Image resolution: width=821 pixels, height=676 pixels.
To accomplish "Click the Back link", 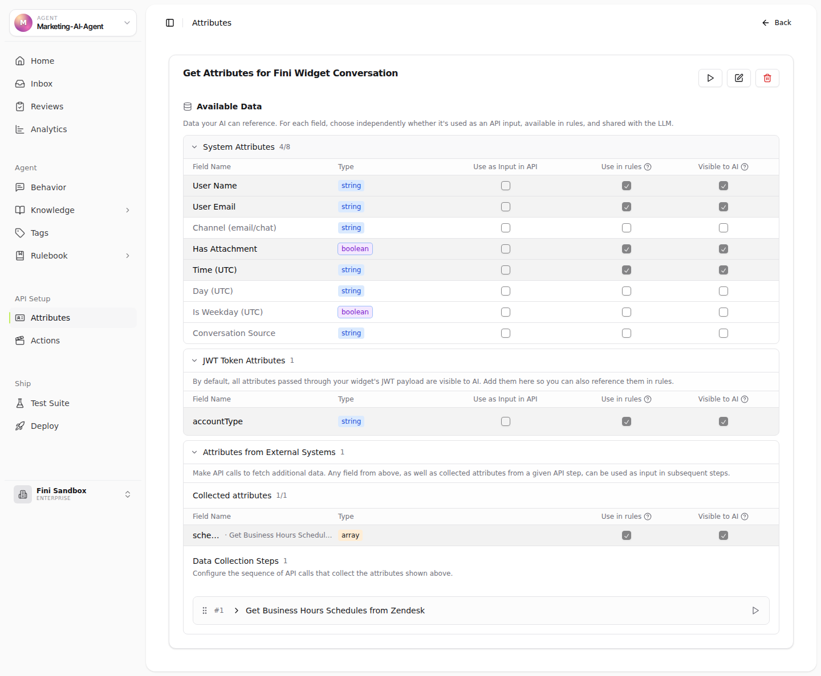I will click(x=777, y=23).
